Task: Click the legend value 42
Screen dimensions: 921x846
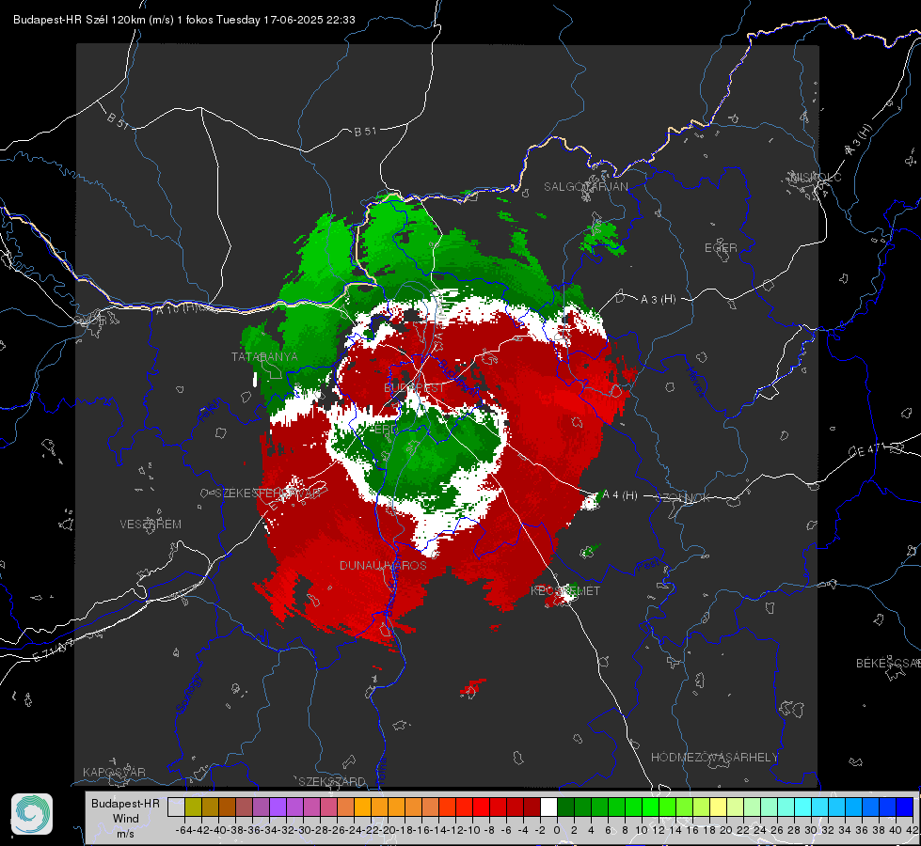Action: pos(912,830)
